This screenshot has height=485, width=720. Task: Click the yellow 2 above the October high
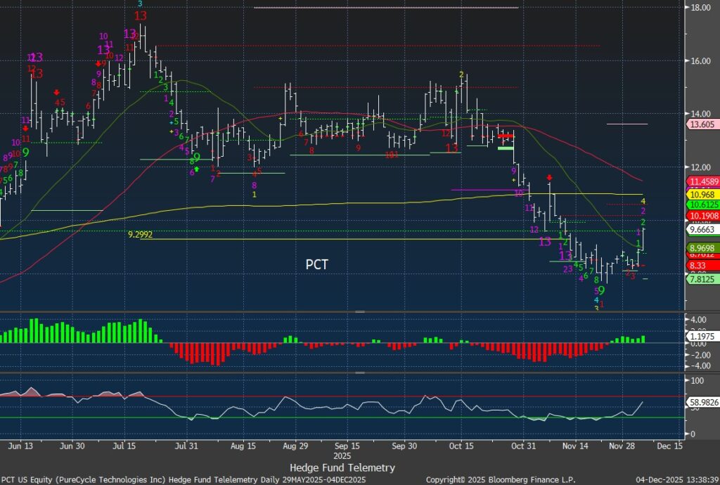[461, 75]
